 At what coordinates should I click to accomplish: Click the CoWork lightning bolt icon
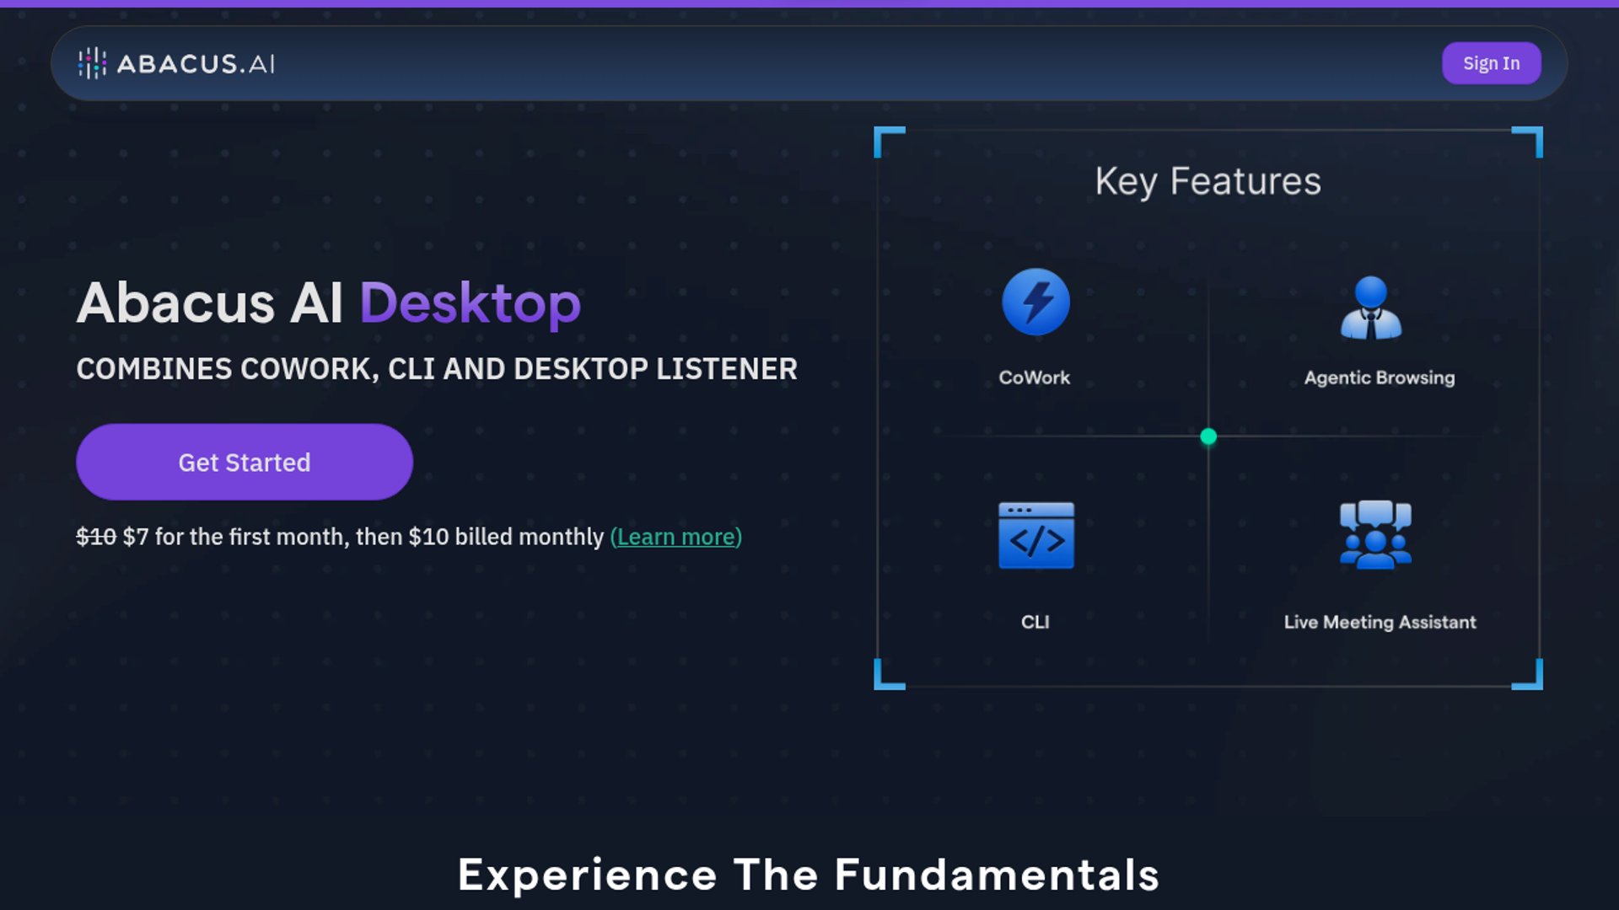coord(1035,302)
